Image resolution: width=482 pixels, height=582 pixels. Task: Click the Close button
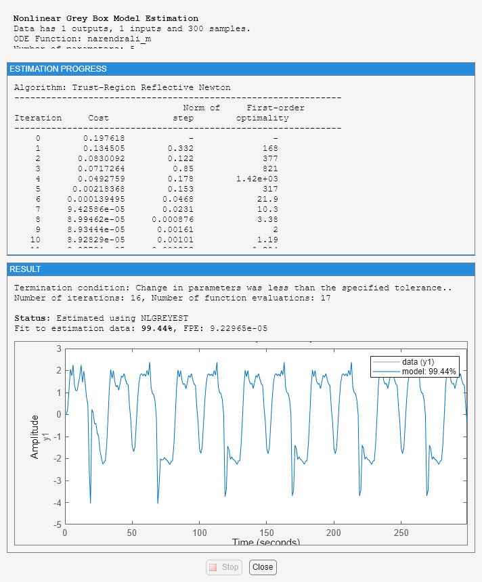pos(263,567)
